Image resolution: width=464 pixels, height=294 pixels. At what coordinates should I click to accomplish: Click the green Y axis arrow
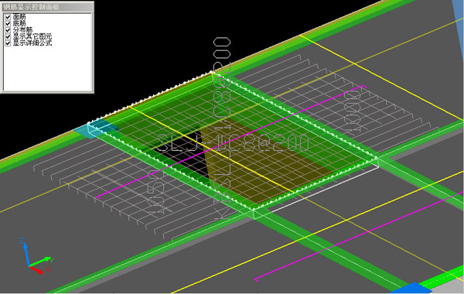tap(42, 262)
